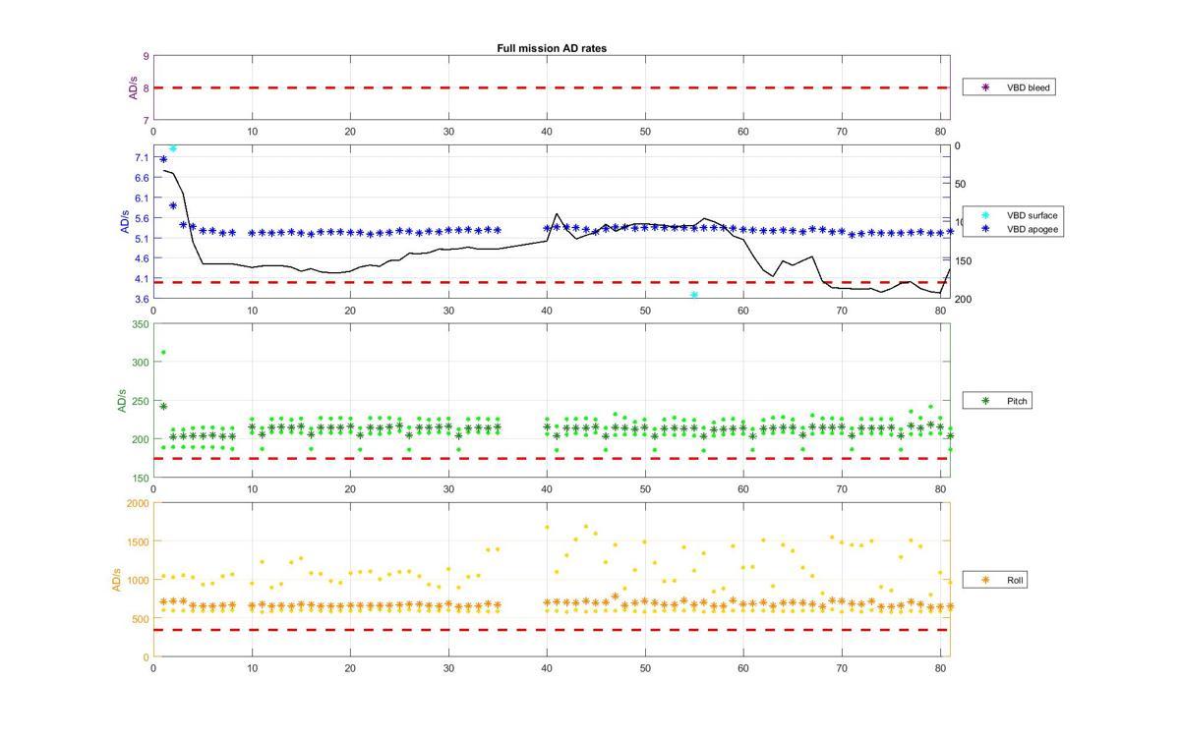Click the "Full mission AD rates" title
The image size is (1180, 738).
552,48
